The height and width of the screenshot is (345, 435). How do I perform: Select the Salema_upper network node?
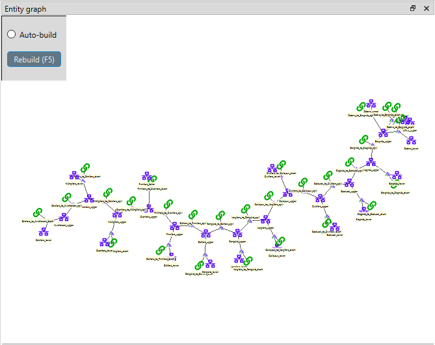(371, 104)
